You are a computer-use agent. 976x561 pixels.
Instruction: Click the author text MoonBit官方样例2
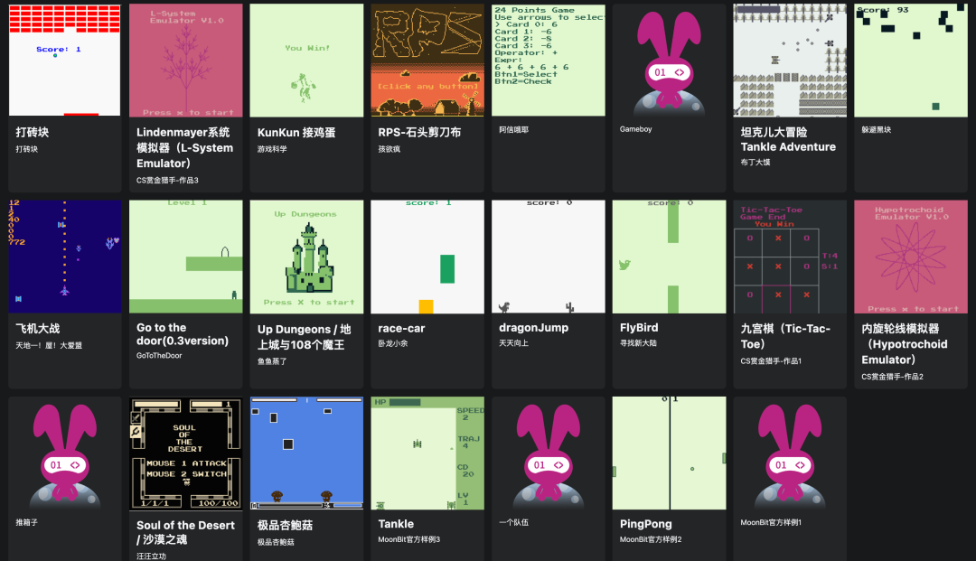pyautogui.click(x=651, y=540)
